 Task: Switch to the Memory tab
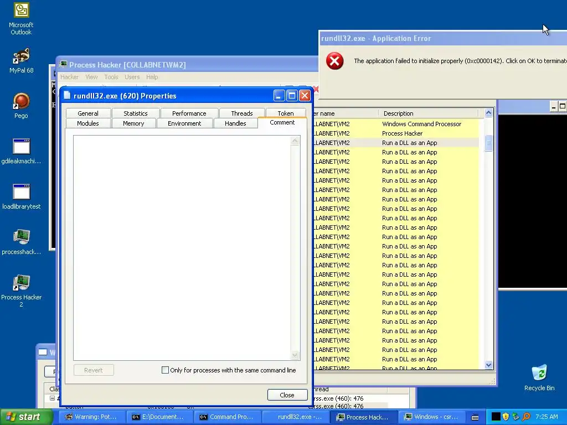tap(133, 123)
